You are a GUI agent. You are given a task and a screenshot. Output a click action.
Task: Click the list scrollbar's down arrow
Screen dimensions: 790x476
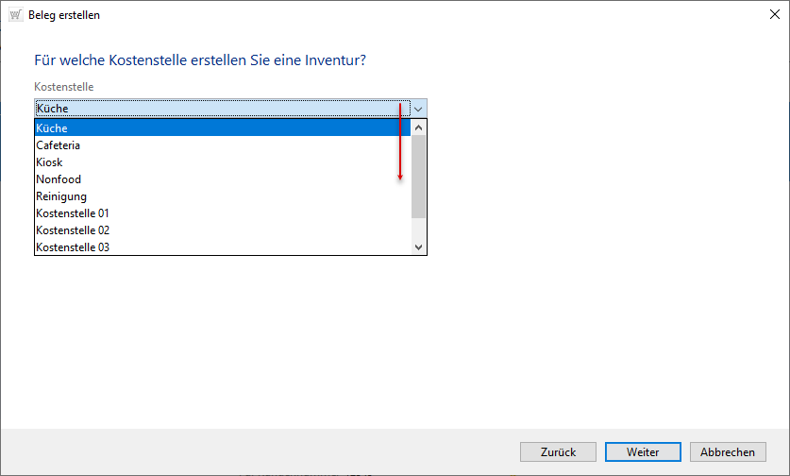419,246
